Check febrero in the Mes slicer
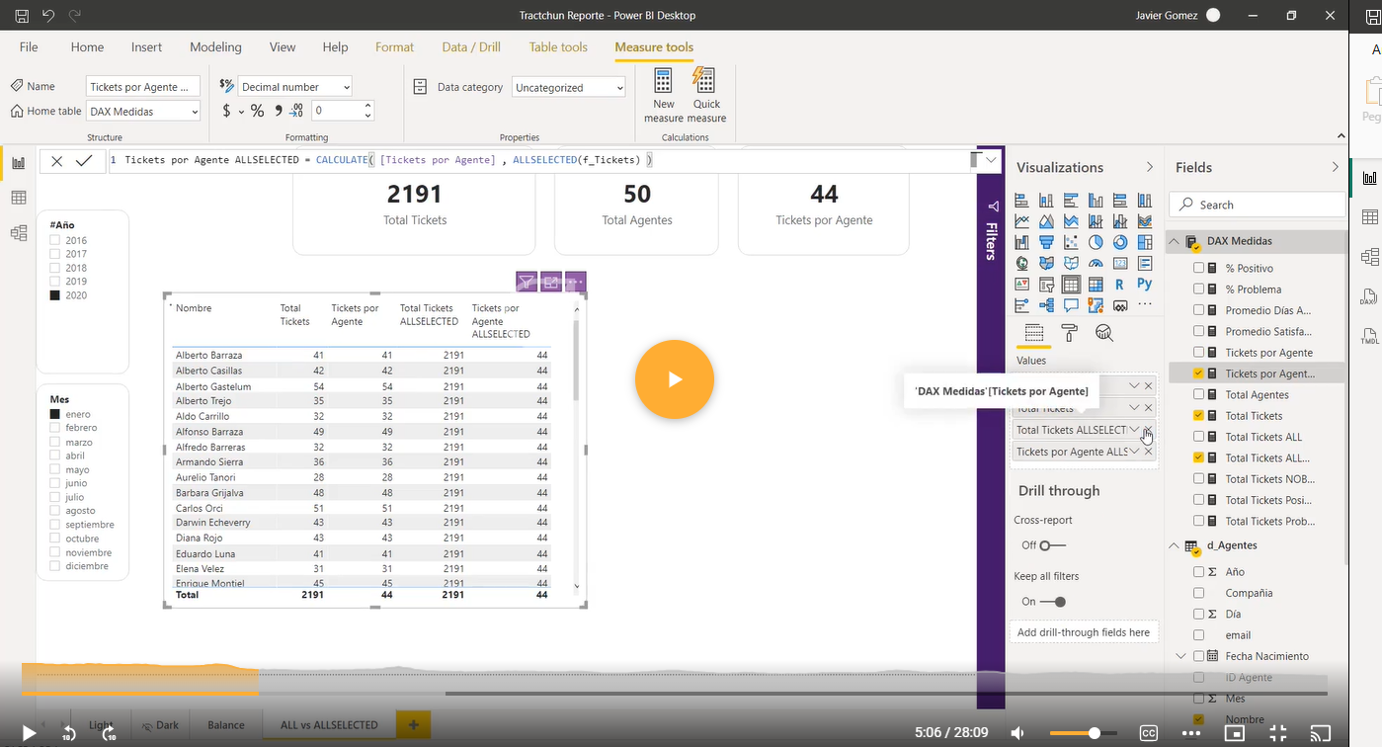Image resolution: width=1382 pixels, height=747 pixels. [x=55, y=428]
